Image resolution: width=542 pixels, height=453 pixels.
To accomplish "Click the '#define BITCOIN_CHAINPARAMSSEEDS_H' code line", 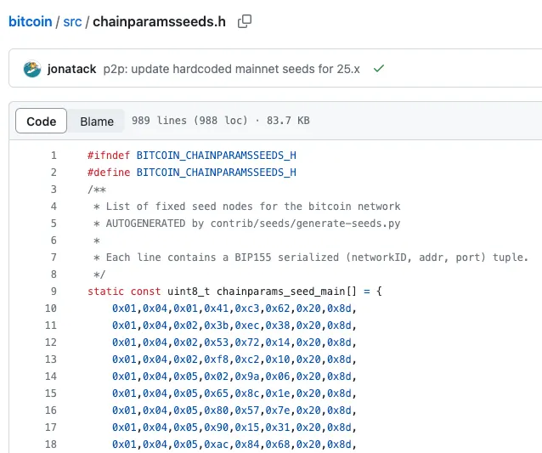I will (x=192, y=173).
